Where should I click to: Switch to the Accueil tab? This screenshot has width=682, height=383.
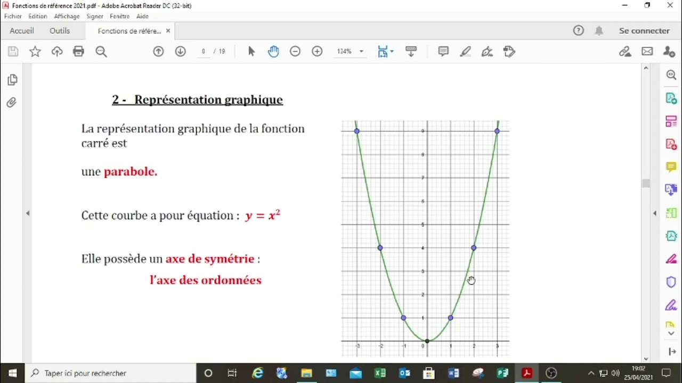(x=22, y=31)
